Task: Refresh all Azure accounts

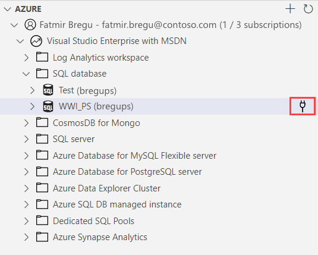Action: coord(308,9)
